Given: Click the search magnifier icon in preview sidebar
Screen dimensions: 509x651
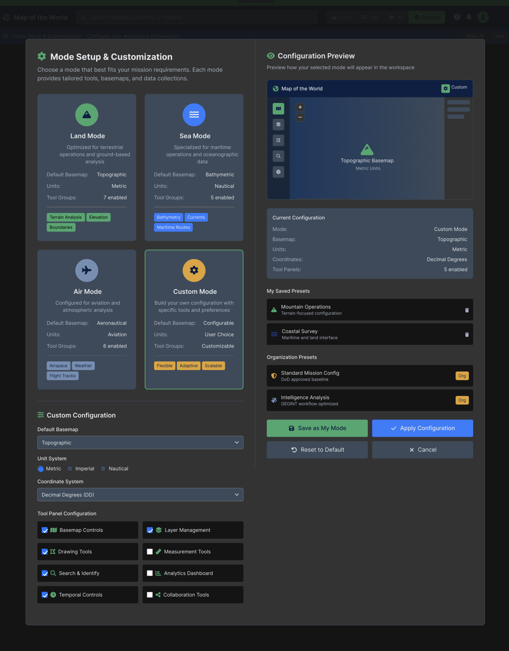Looking at the screenshot, I should pos(278,156).
